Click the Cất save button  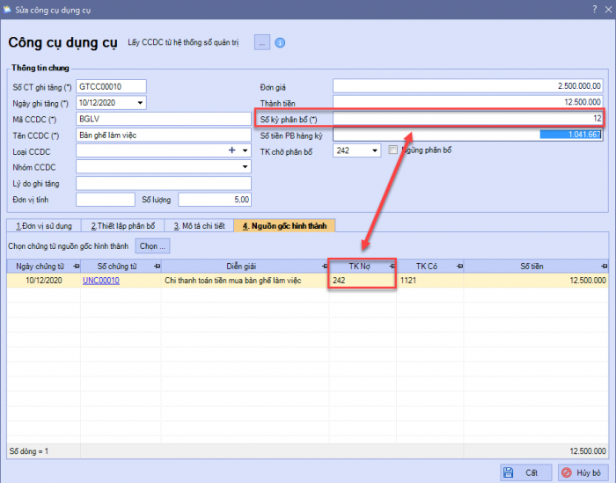pyautogui.click(x=524, y=472)
